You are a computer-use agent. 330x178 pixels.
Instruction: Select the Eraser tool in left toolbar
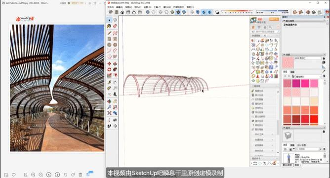pyautogui.click(x=115, y=26)
